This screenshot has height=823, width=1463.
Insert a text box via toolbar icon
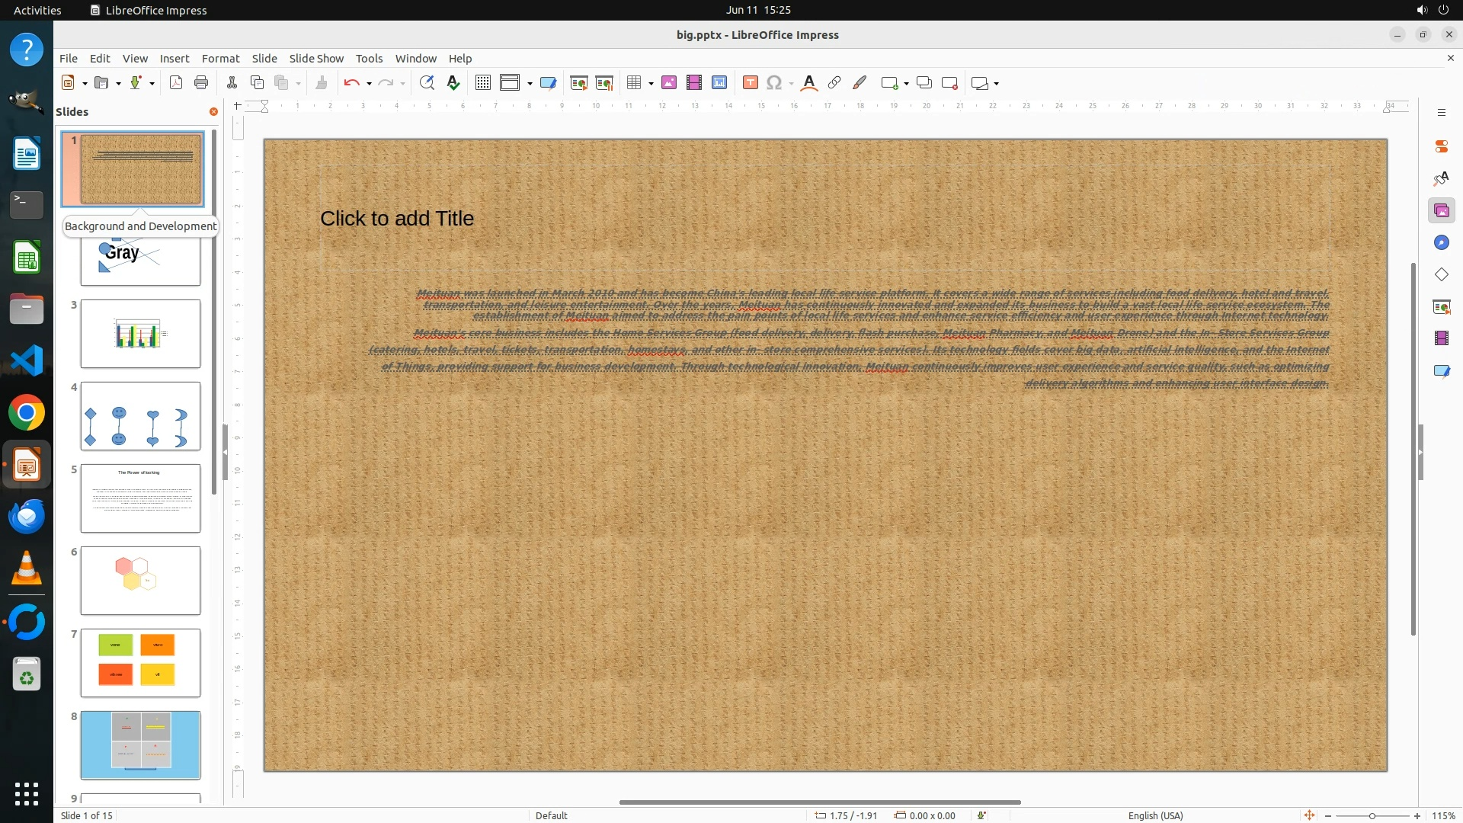coord(750,83)
